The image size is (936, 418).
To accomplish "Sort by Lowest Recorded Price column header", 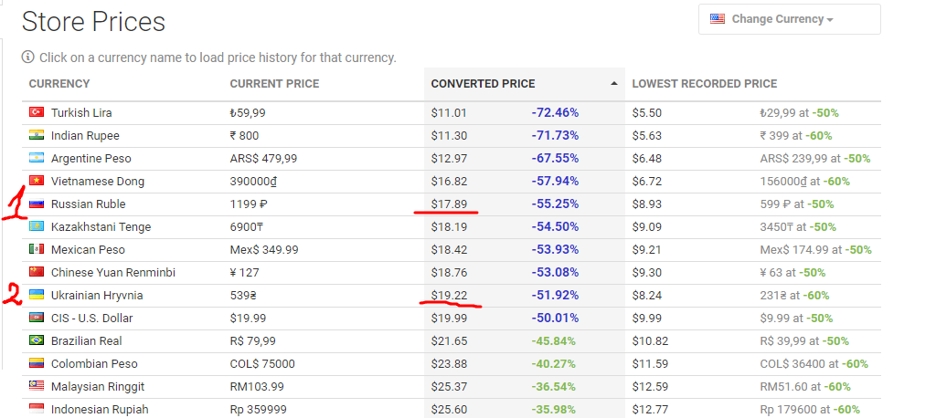I will (705, 83).
